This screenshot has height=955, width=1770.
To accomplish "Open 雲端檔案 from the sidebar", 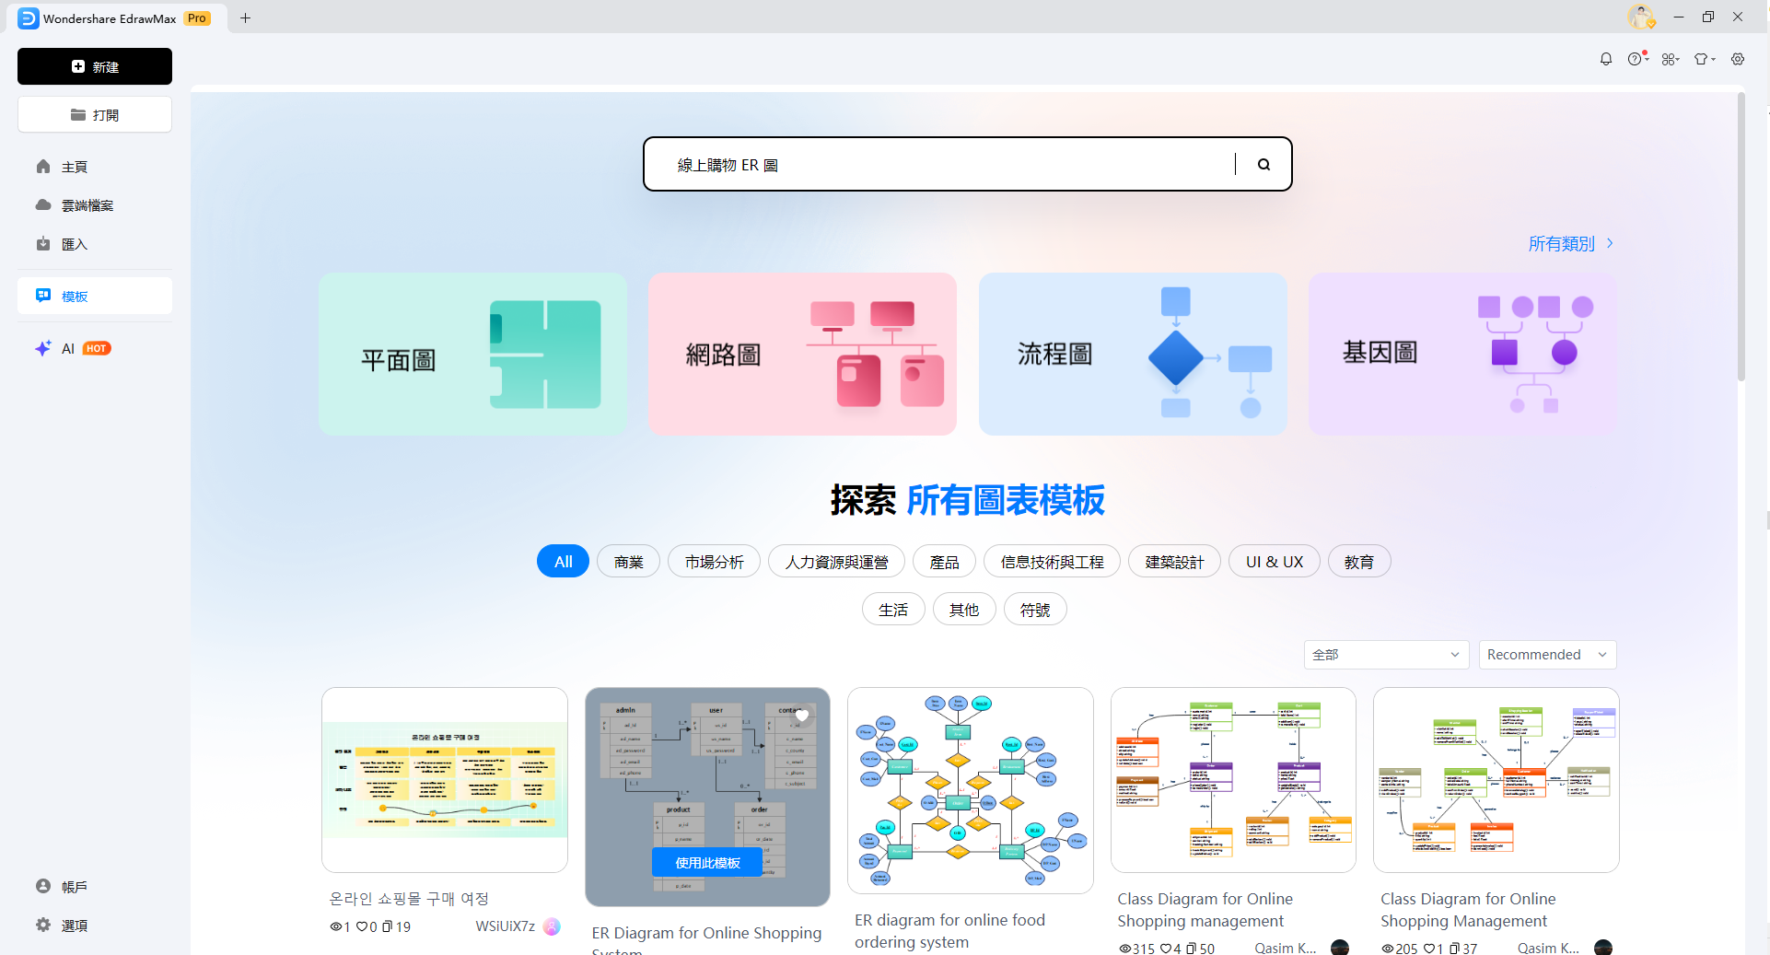I will 87,205.
